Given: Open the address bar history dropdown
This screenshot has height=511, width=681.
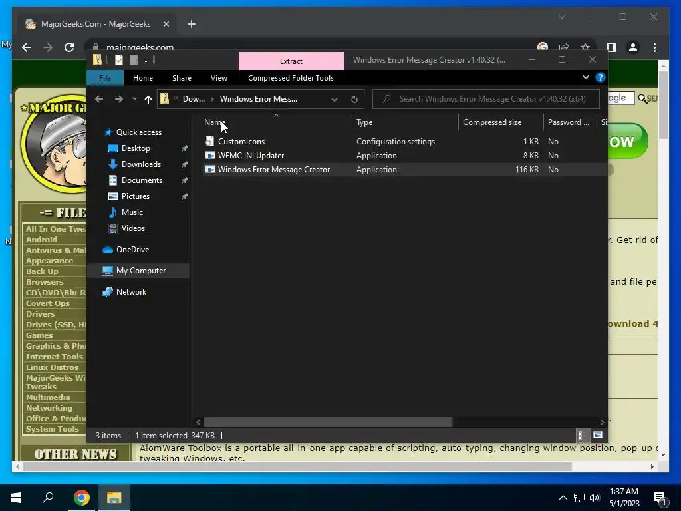Looking at the screenshot, I should pyautogui.click(x=334, y=100).
